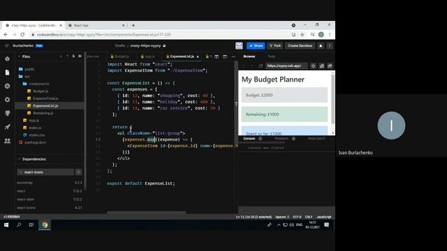Click the dependency list menu icon beside search
Screen dimensions: 447x251
[78, 172]
